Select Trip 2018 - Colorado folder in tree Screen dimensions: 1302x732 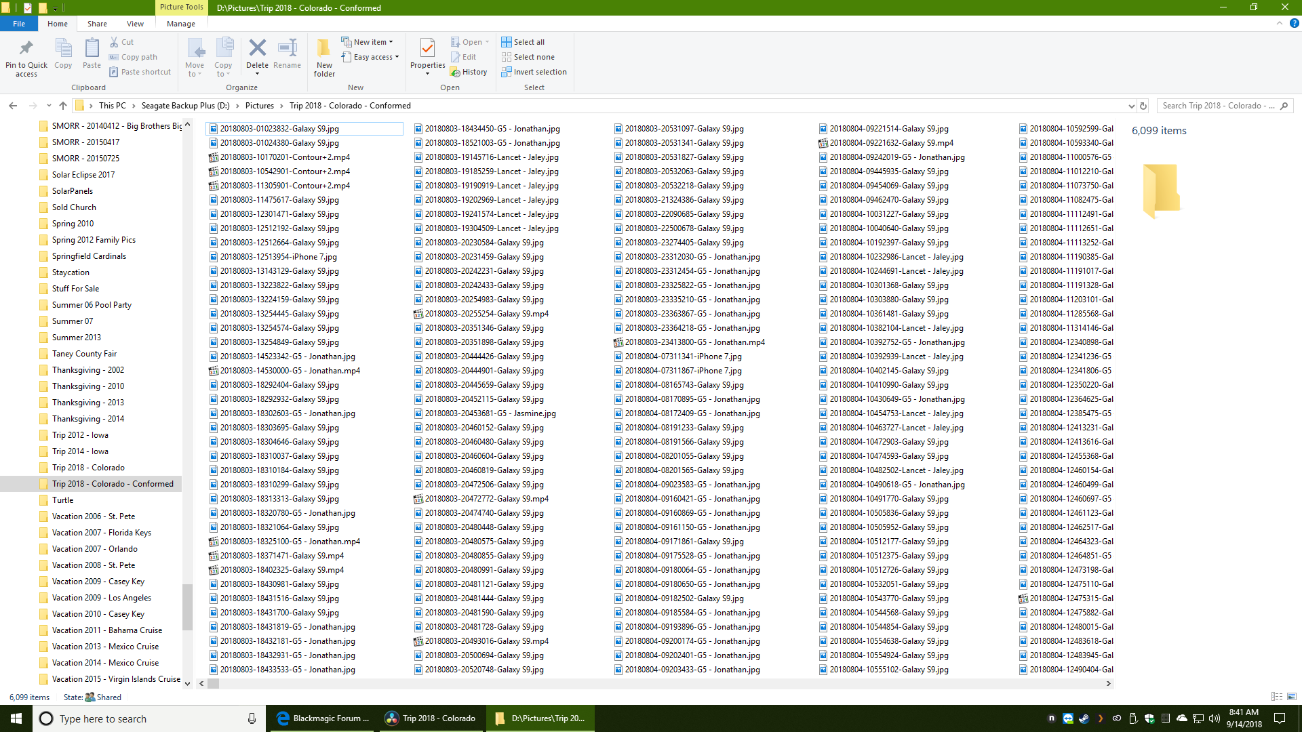pyautogui.click(x=88, y=468)
